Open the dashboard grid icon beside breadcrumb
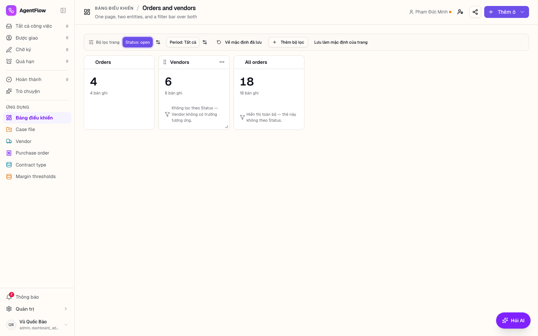 click(x=87, y=12)
